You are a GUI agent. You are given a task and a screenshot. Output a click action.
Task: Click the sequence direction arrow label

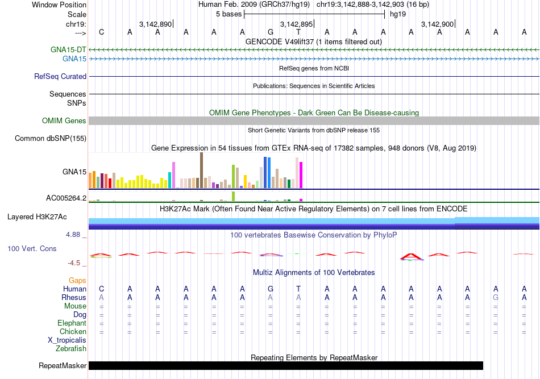click(81, 33)
